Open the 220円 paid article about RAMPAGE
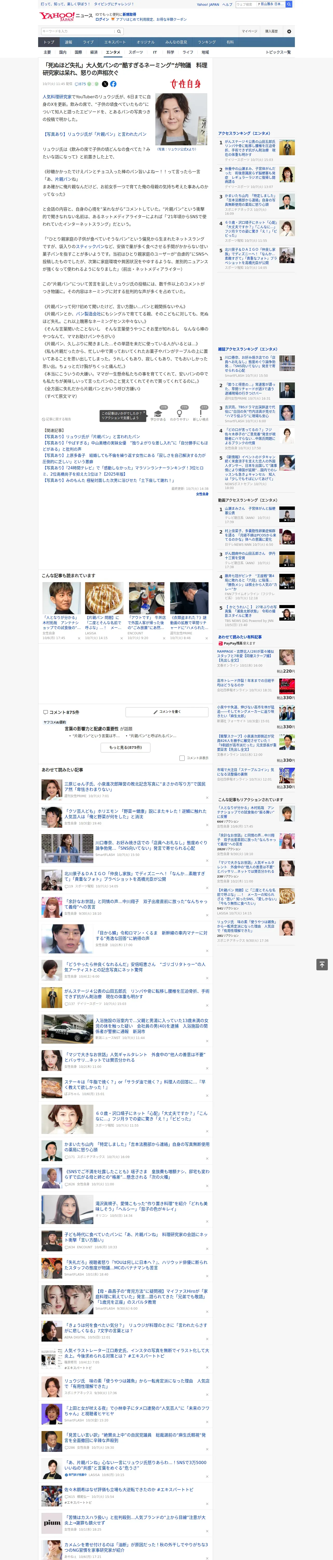The image size is (333, 1560). [x=256, y=661]
